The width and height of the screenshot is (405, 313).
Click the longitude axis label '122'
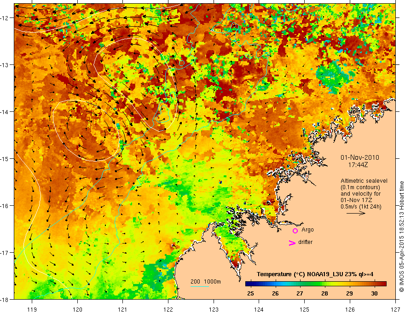coord(168,309)
